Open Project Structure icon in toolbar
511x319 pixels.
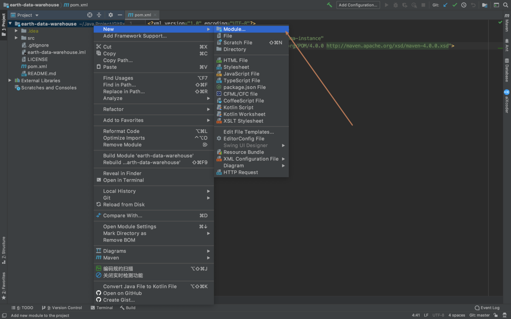[x=485, y=5]
